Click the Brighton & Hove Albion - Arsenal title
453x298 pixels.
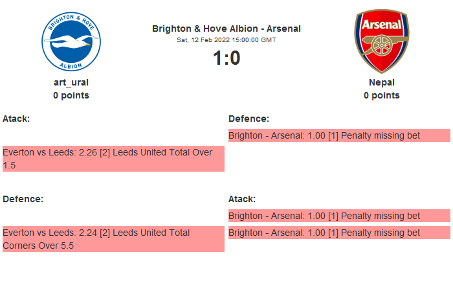(226, 29)
